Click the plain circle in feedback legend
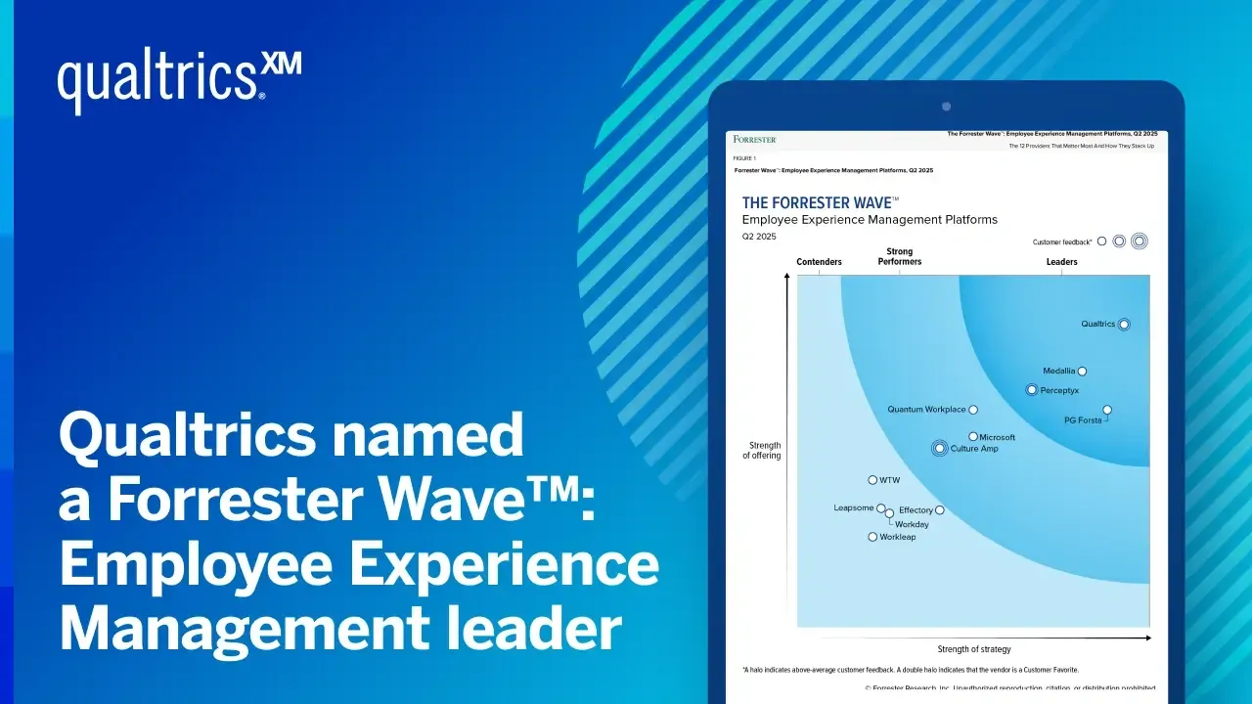The image size is (1252, 704). pyautogui.click(x=1101, y=241)
